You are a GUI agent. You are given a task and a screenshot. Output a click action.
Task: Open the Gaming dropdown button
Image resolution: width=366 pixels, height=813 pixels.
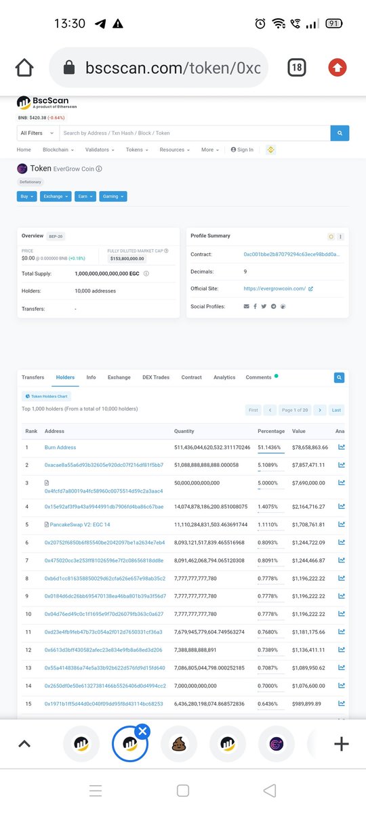point(113,196)
